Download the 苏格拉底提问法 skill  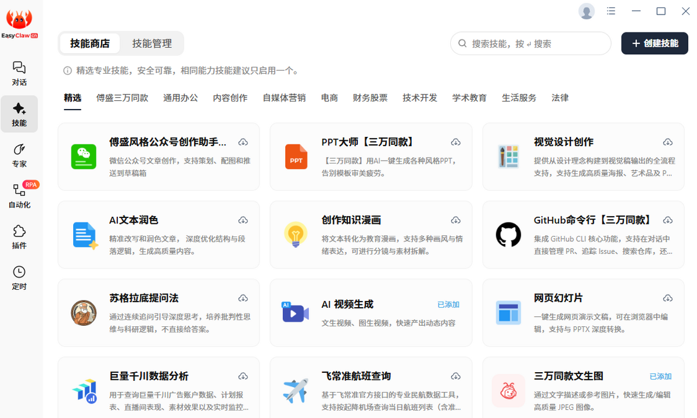(x=243, y=298)
